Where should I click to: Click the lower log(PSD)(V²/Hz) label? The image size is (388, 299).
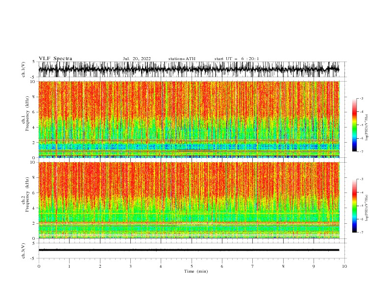(367, 208)
